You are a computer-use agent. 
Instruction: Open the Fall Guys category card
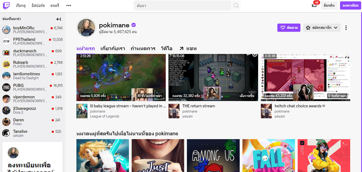pyautogui.click(x=269, y=156)
